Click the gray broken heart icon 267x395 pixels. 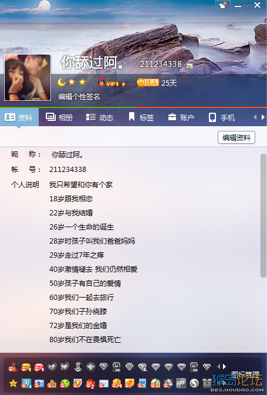(52, 366)
